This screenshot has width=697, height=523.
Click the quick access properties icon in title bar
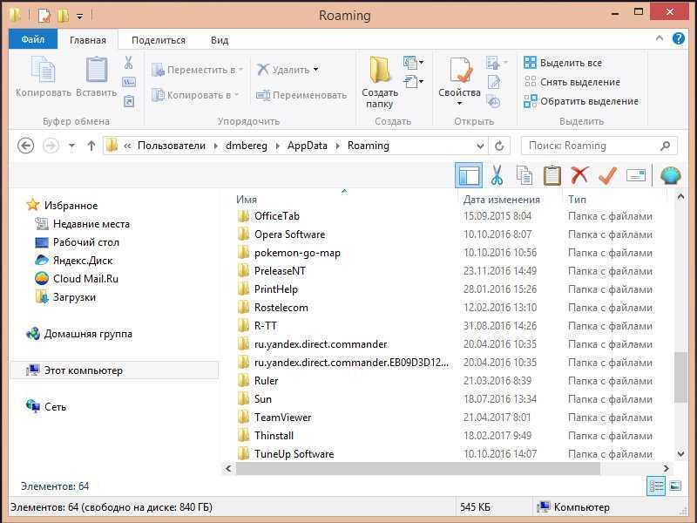(x=44, y=16)
